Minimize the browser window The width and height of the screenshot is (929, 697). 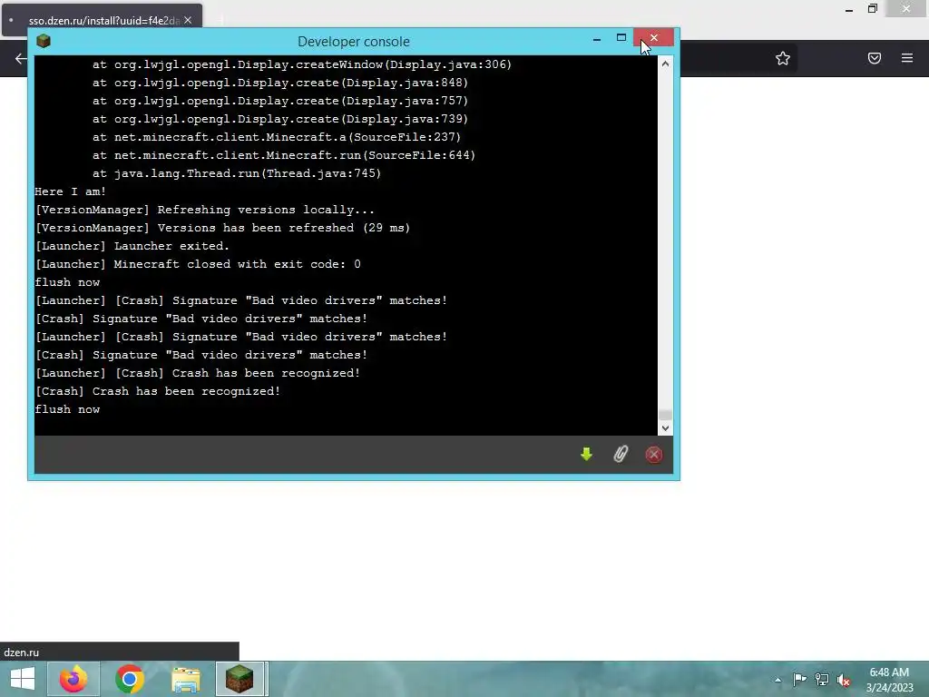pyautogui.click(x=849, y=9)
